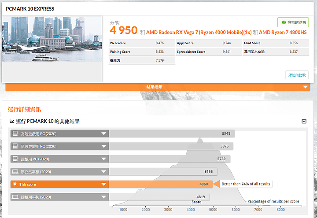This screenshot has height=218, width=317.
Task: Click the Better than 74% of all results label
Action: tap(246, 184)
